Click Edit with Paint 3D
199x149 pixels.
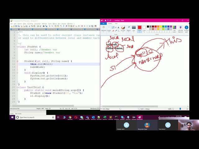(180, 29)
